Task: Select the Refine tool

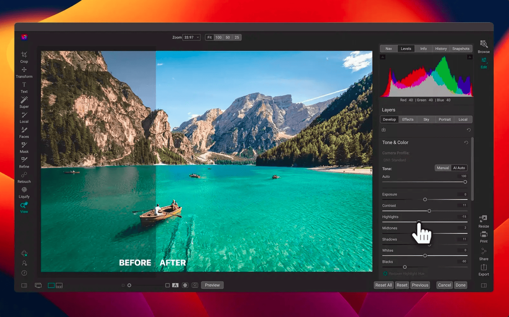Action: (24, 162)
